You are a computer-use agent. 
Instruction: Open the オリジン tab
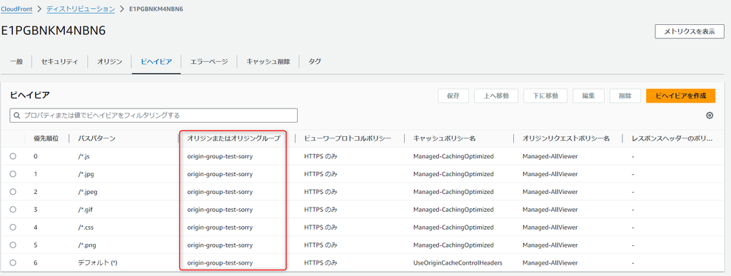pos(109,61)
